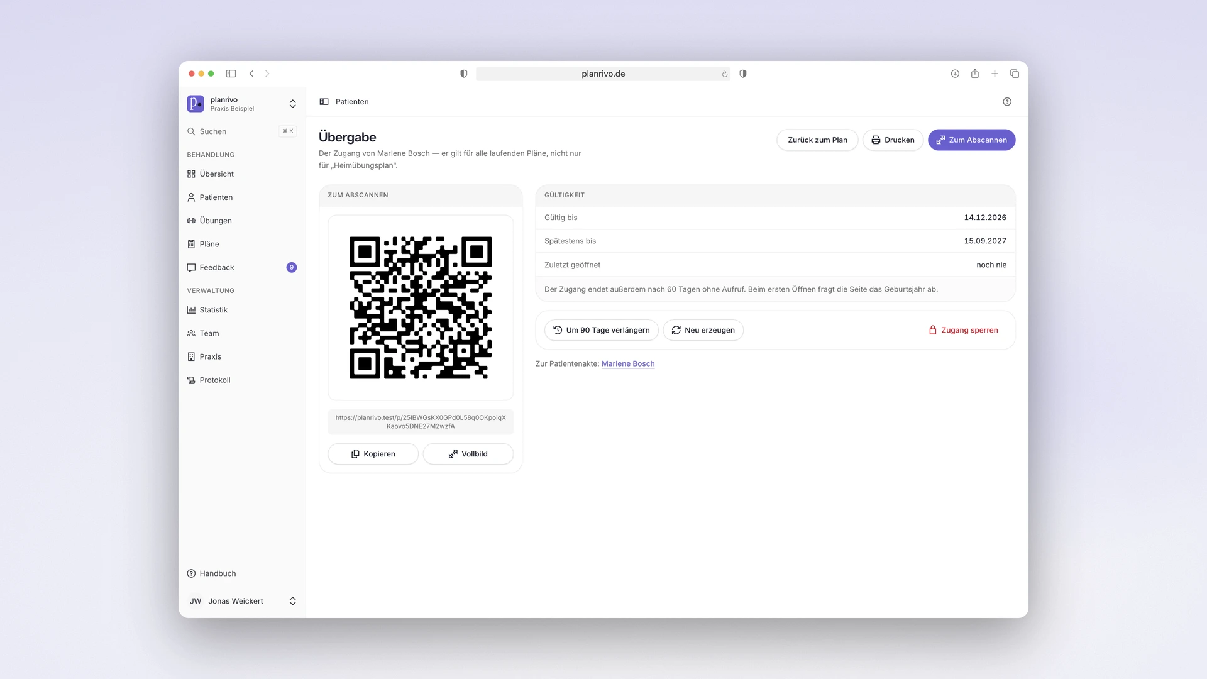Open the help question-mark icon
This screenshot has width=1207, height=679.
pyautogui.click(x=1007, y=102)
